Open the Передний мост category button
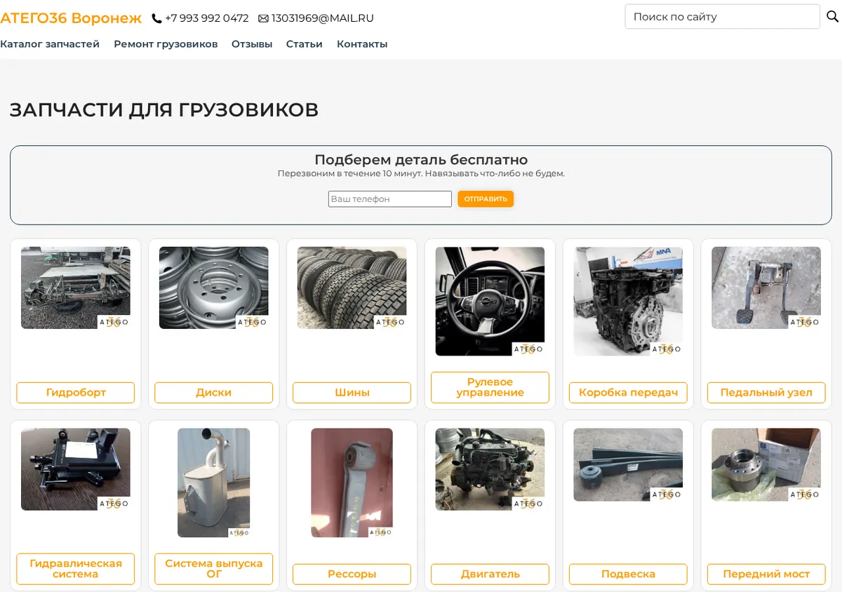 pos(766,574)
